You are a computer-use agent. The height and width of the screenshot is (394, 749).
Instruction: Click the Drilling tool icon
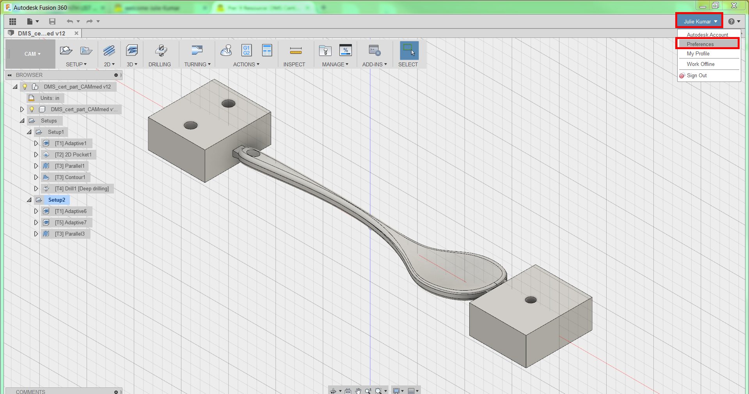click(x=161, y=50)
